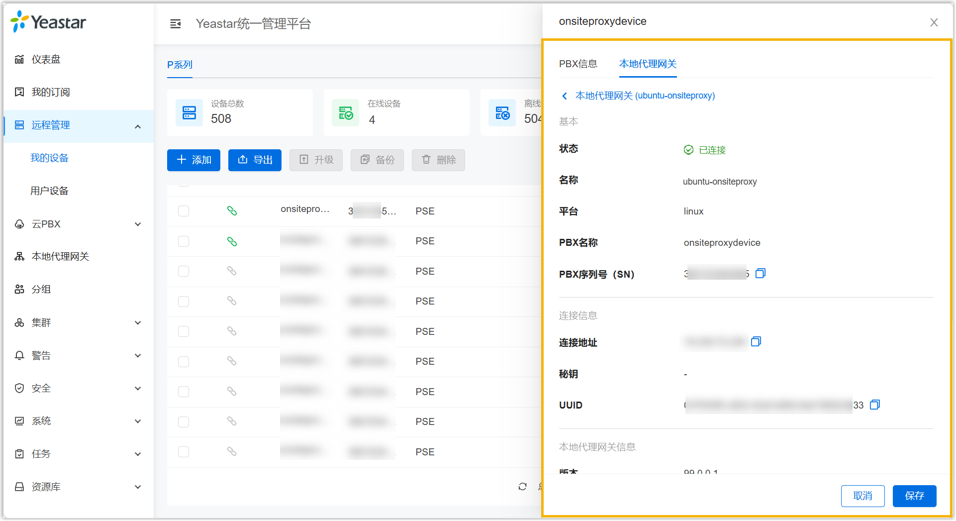Copy the UUID value
The height and width of the screenshot is (521, 956).
(874, 405)
